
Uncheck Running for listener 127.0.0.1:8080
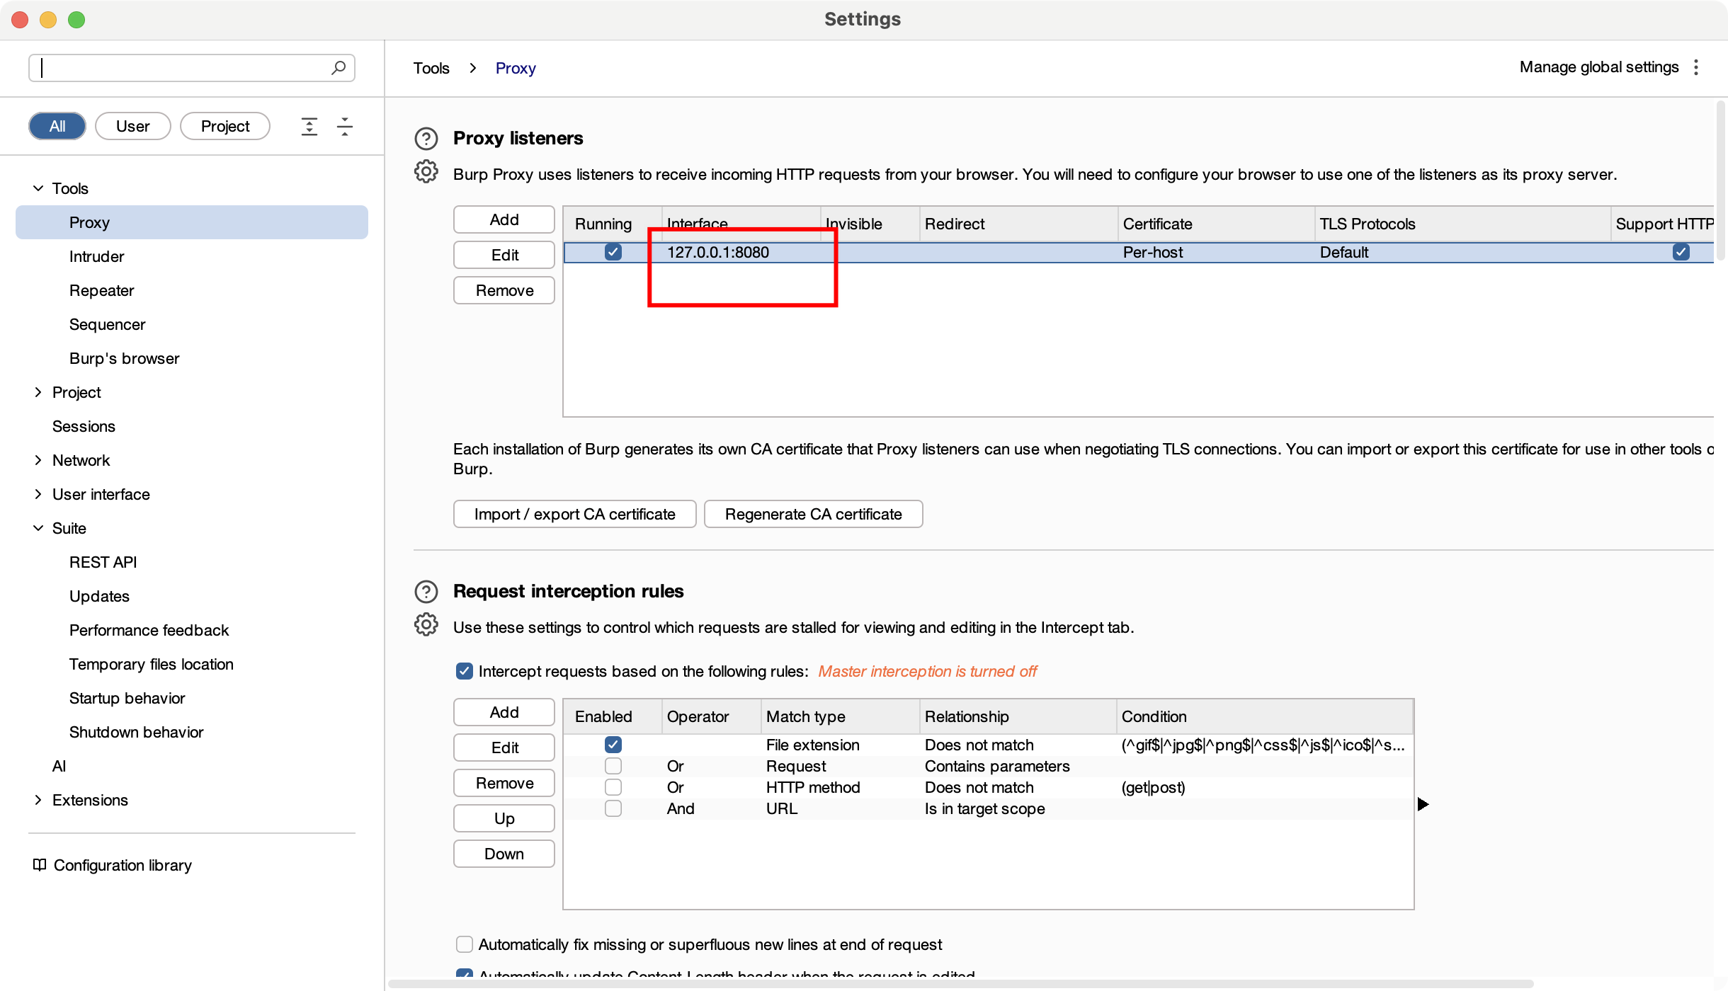pyautogui.click(x=613, y=252)
